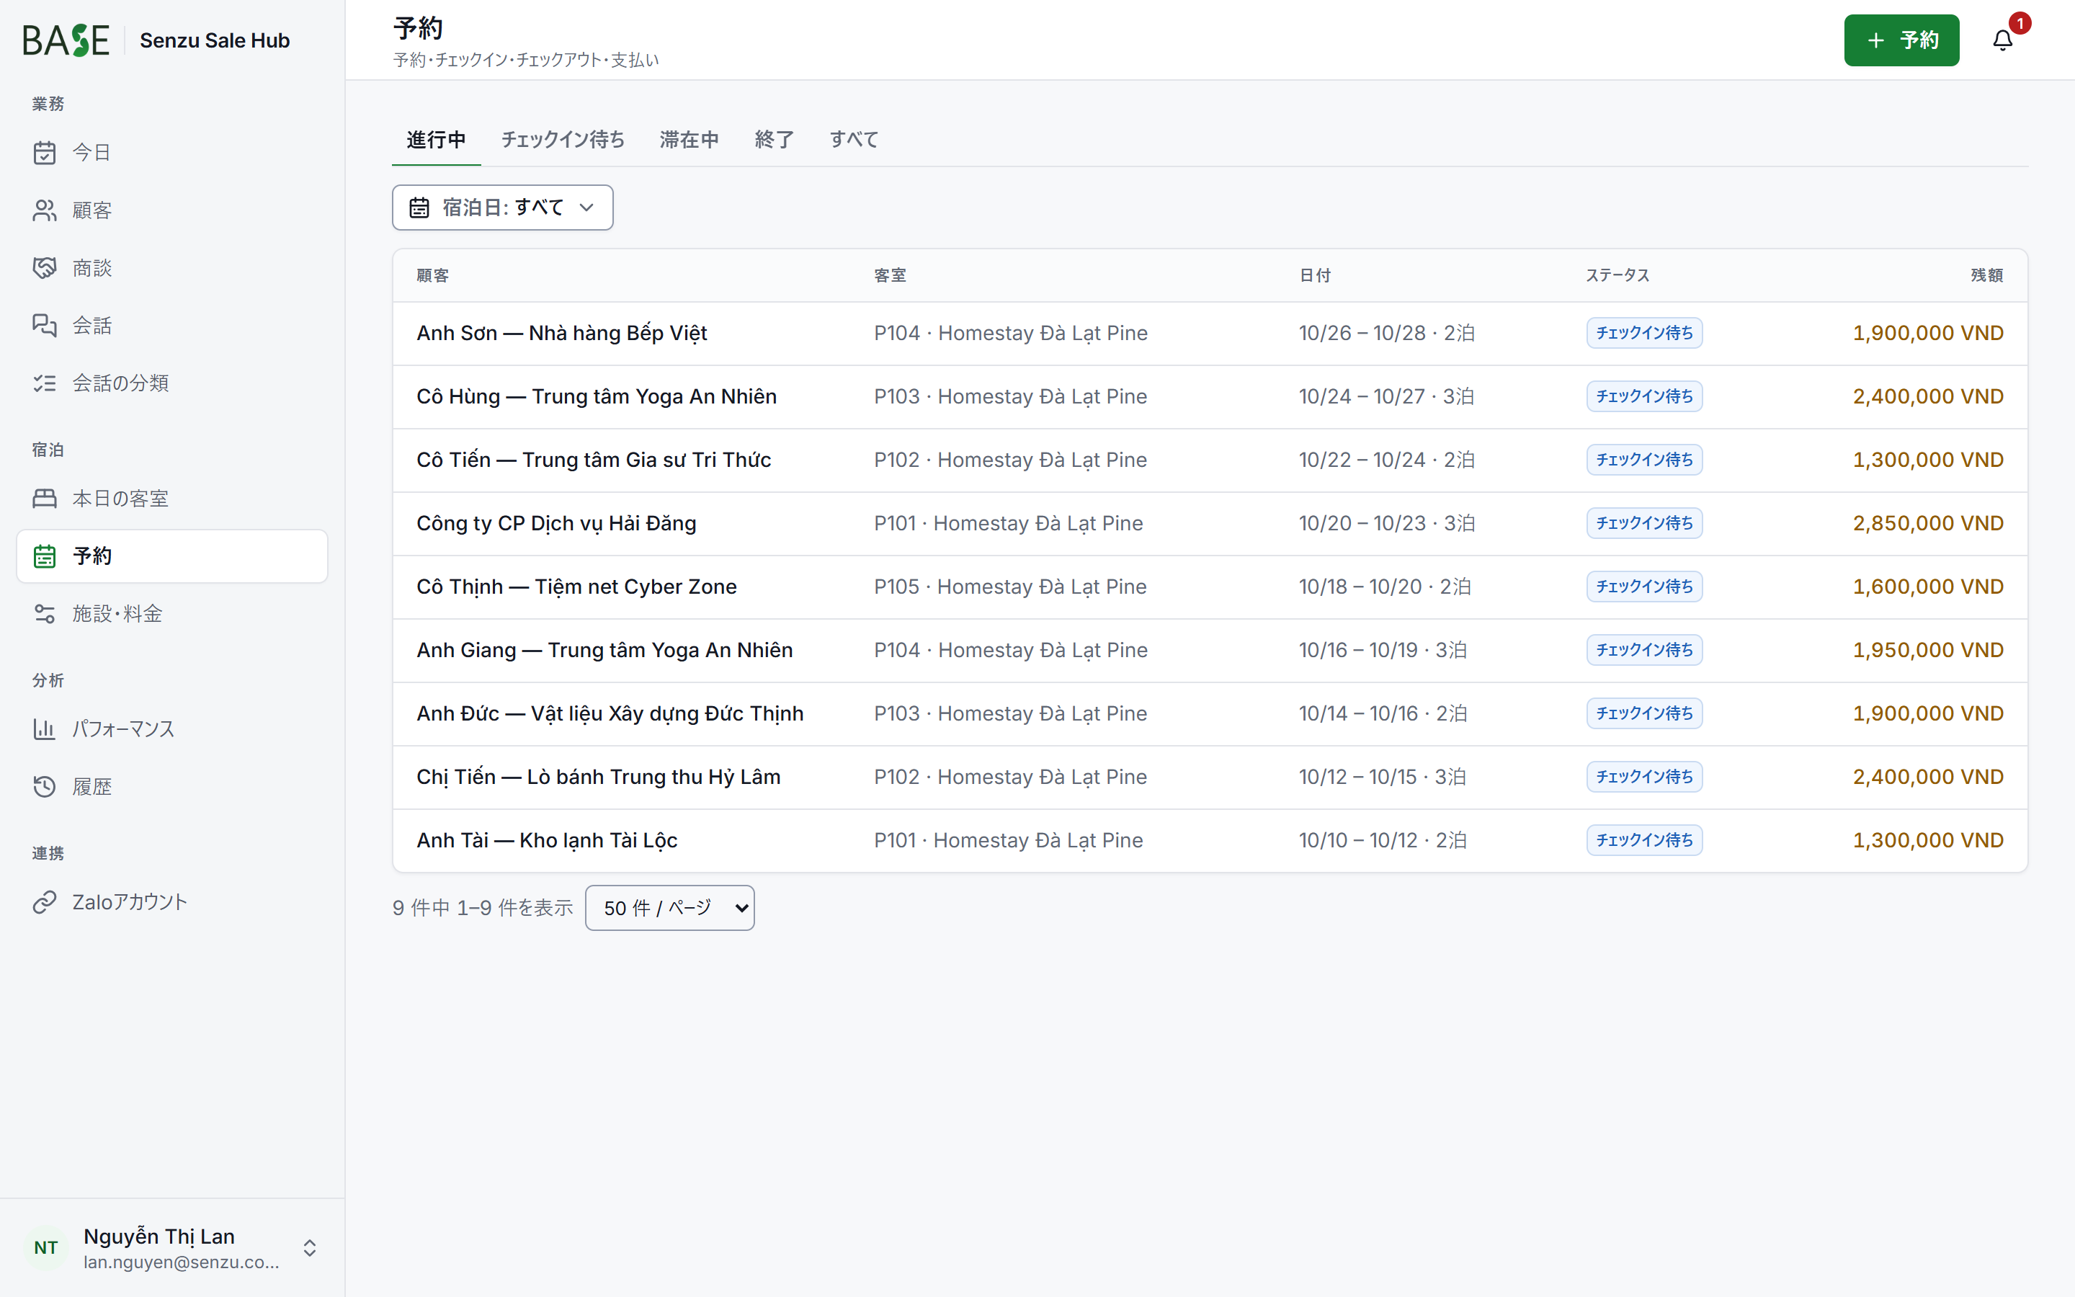Screen dimensions: 2075x1297
Task: Click the 顧客 people icon
Action: 45,210
